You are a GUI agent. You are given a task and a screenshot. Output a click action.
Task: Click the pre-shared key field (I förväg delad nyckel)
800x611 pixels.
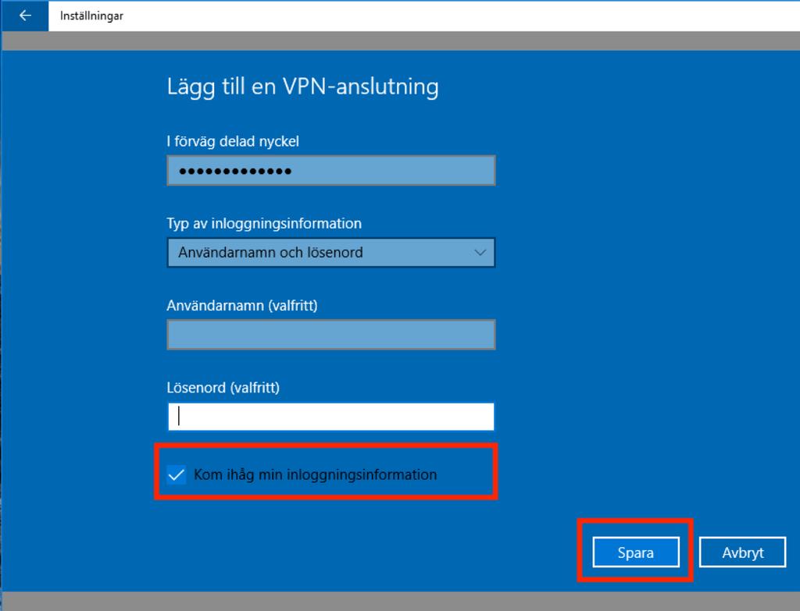pos(331,171)
